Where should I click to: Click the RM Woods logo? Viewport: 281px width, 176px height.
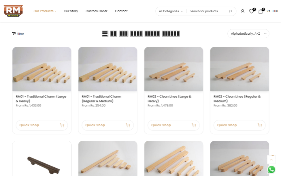pyautogui.click(x=13, y=11)
